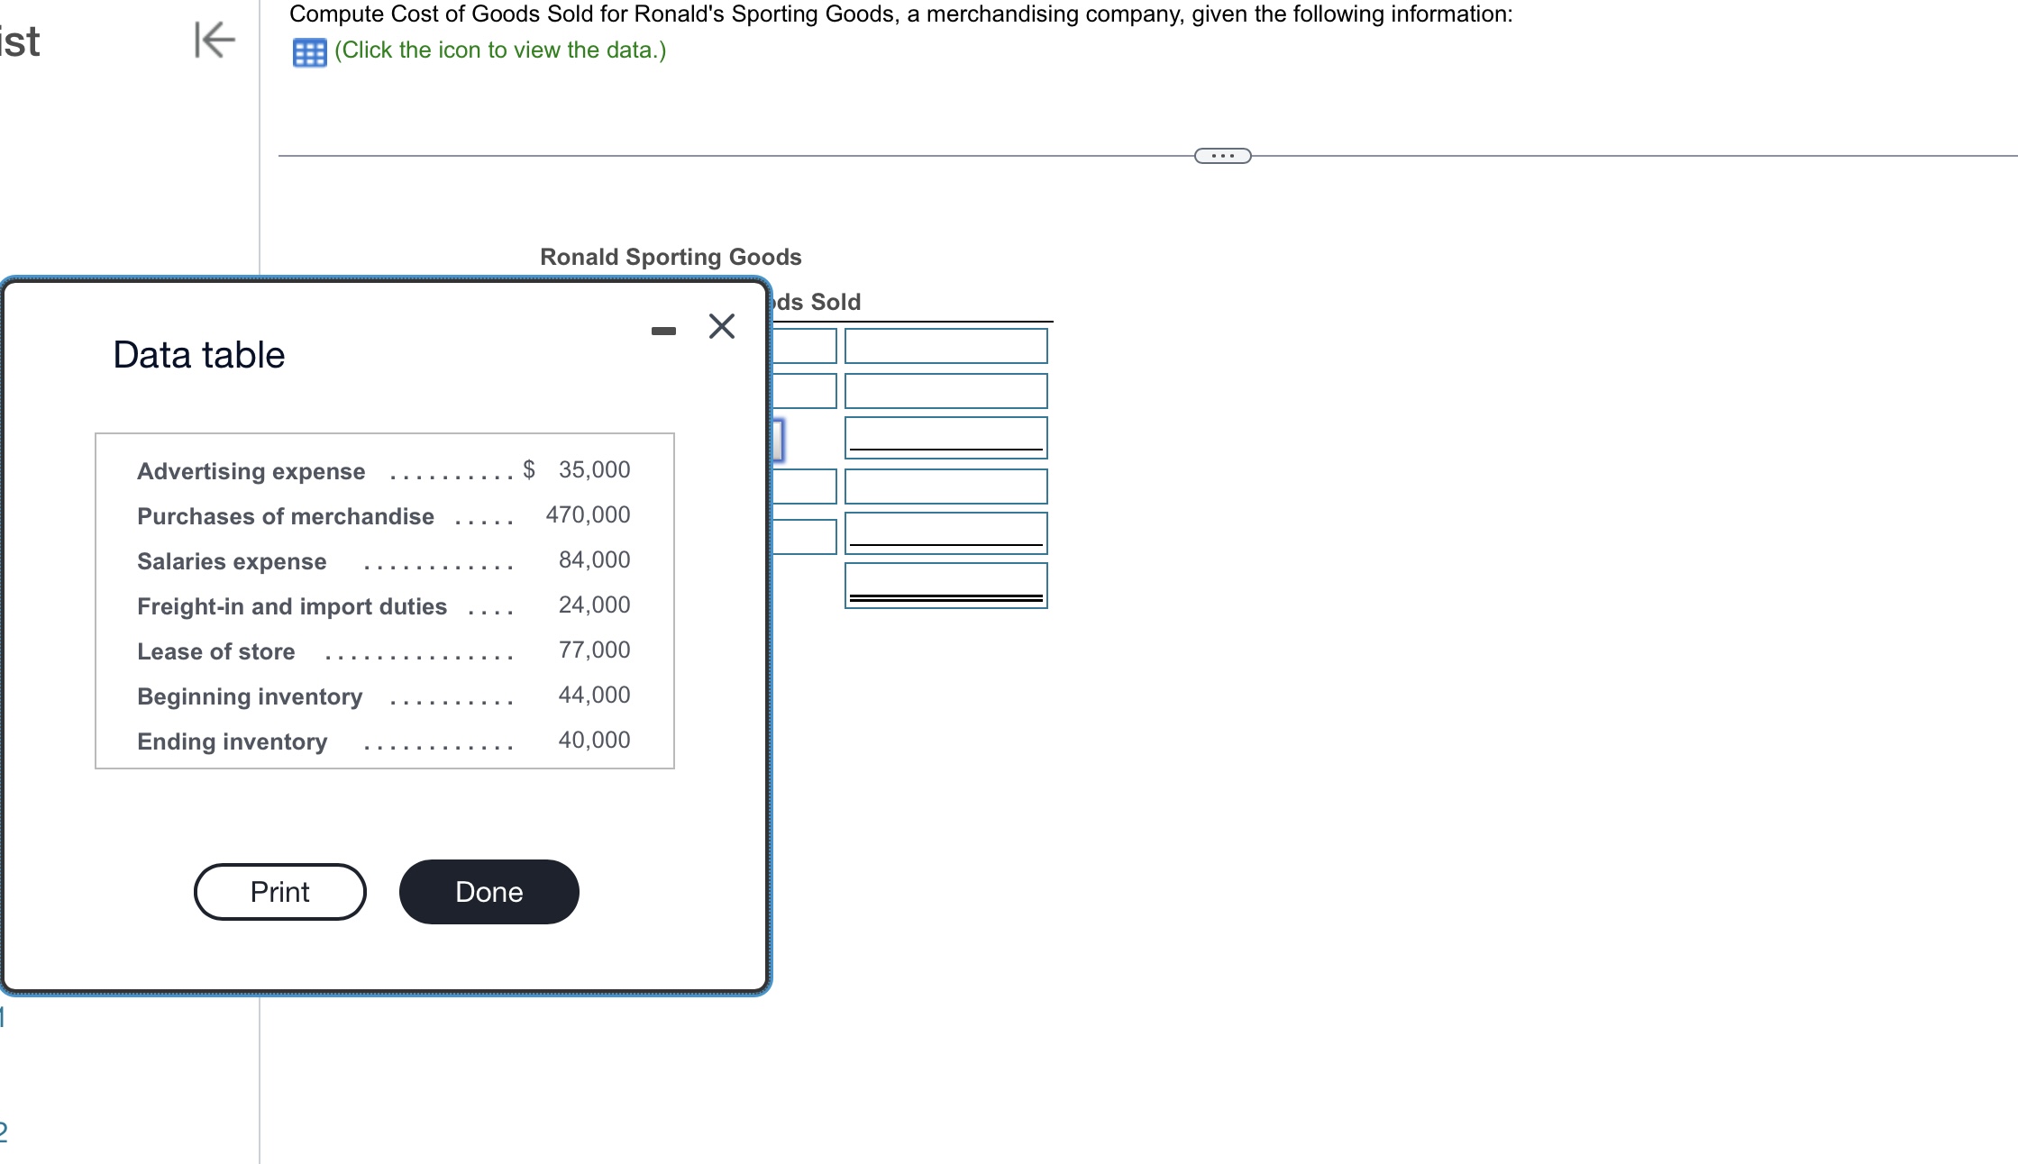Image resolution: width=2018 pixels, height=1164 pixels.
Task: Open fourth row label dropdown box
Action: (x=804, y=487)
